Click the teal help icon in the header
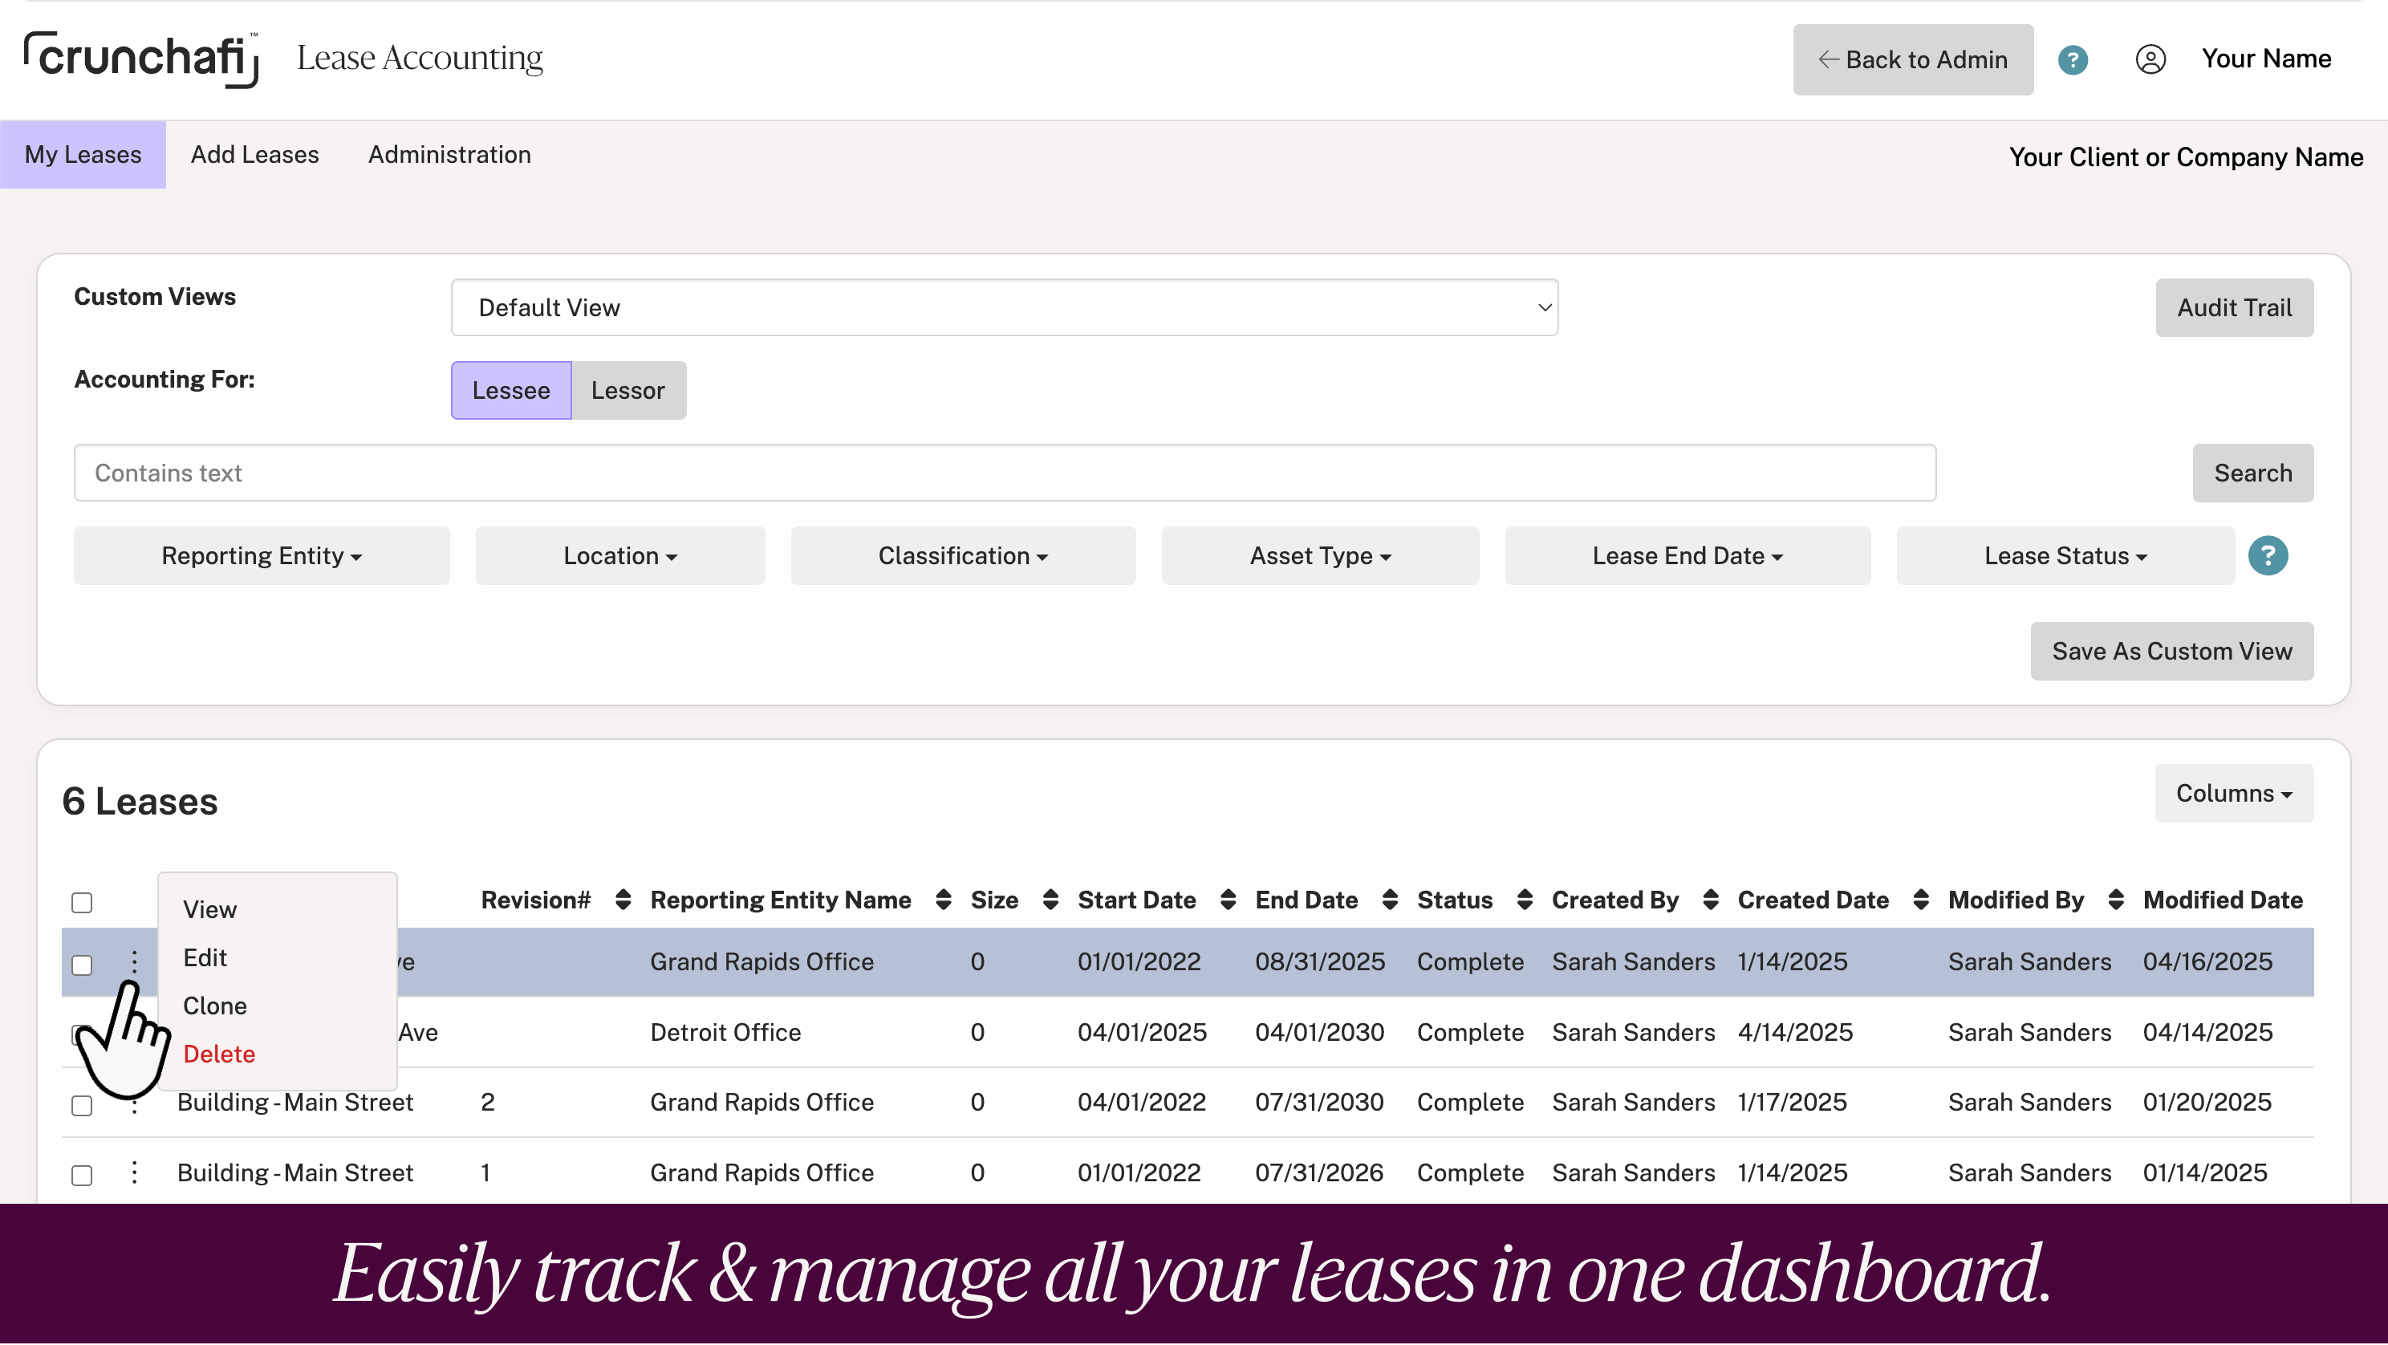 2073,60
